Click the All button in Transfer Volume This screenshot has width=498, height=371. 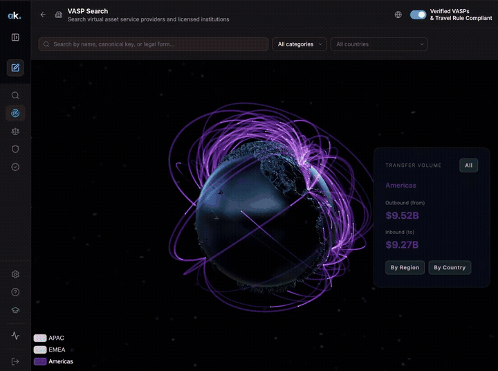(x=468, y=165)
